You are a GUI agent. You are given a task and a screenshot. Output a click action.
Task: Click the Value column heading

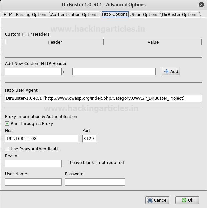point(153,42)
